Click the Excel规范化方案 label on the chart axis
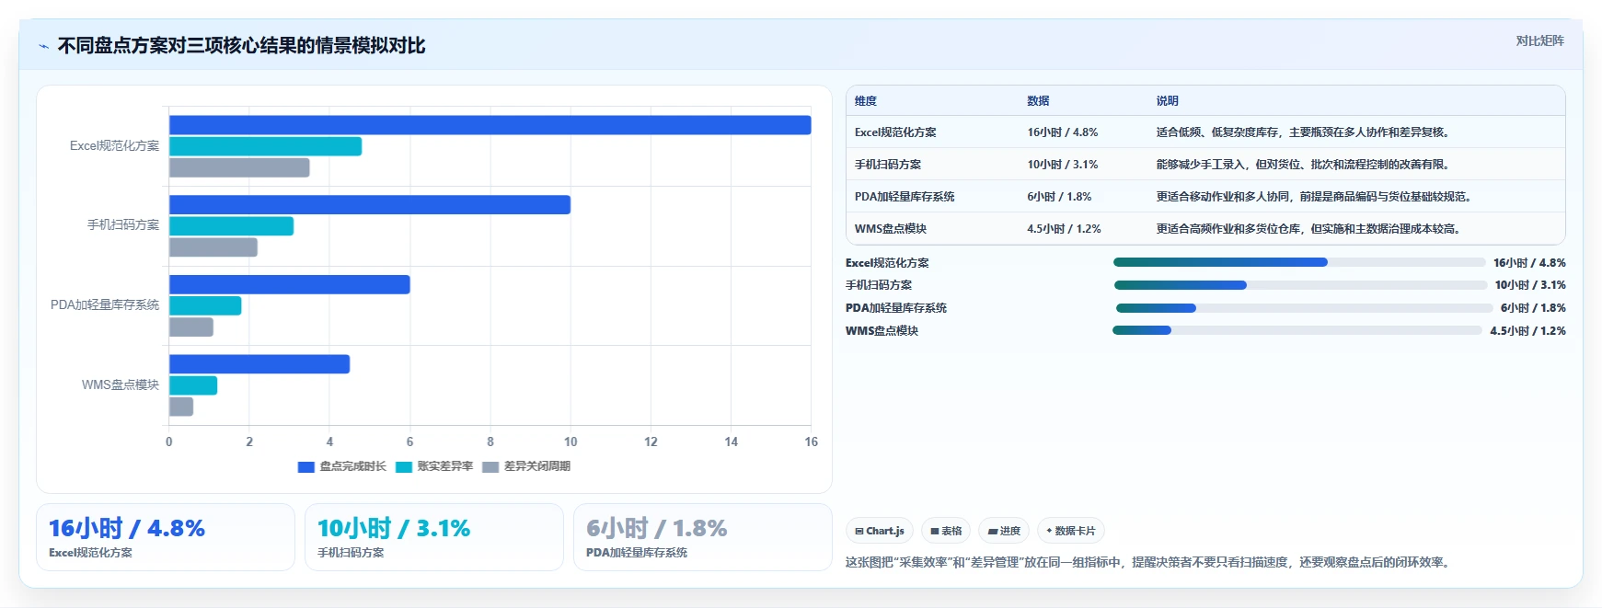This screenshot has width=1602, height=608. pos(114,145)
